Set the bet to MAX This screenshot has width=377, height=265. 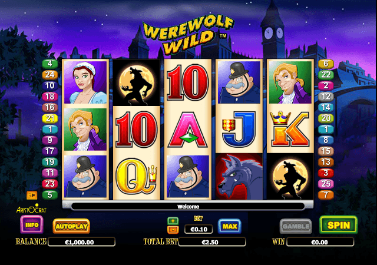point(230,226)
